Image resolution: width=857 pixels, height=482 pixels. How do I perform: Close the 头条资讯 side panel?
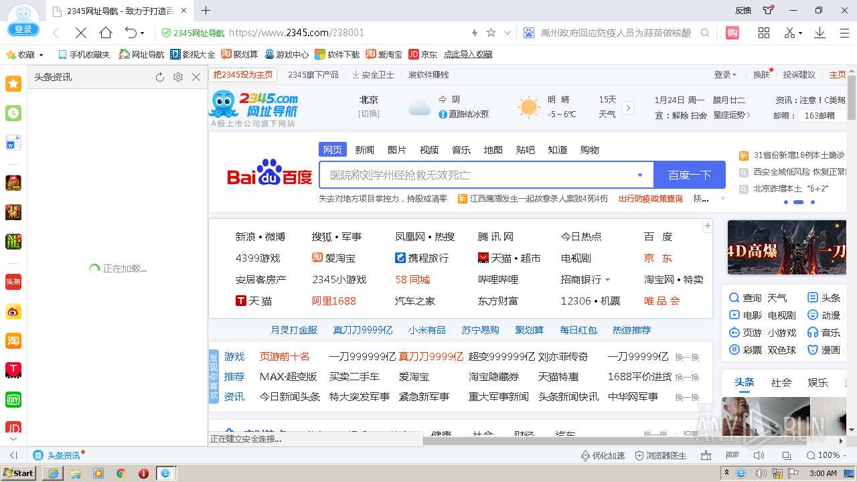pyautogui.click(x=196, y=77)
